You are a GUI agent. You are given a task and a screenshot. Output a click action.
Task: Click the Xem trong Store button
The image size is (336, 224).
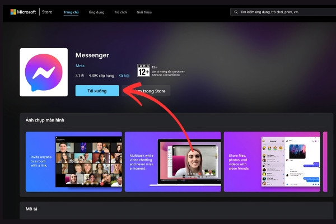[x=146, y=91]
